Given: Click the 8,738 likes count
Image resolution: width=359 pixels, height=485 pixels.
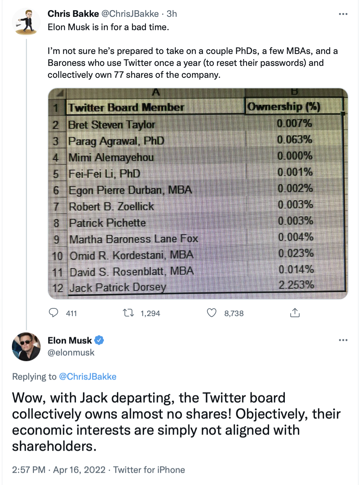Looking at the screenshot, I should [x=234, y=313].
